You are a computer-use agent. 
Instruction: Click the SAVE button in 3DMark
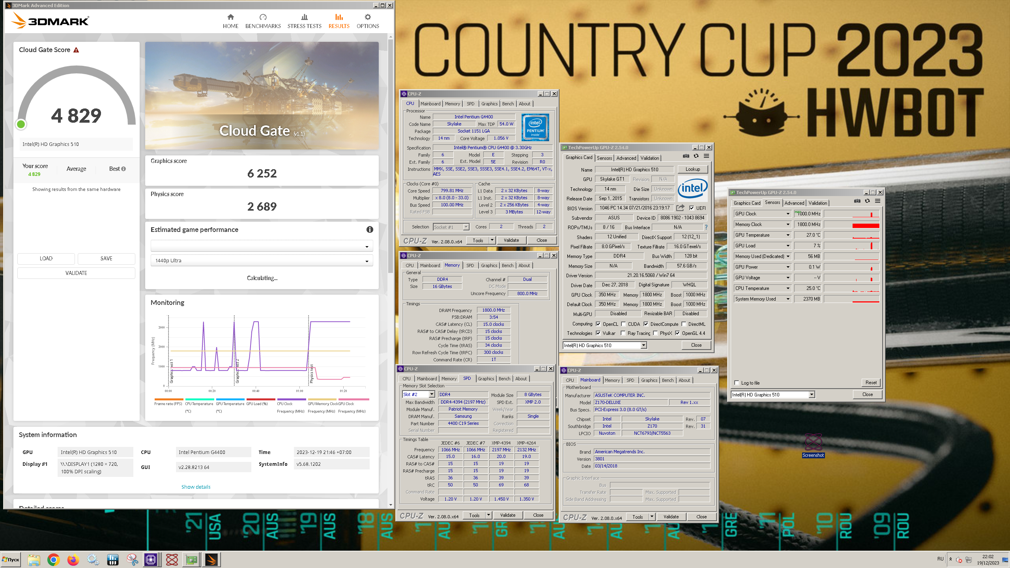106,259
